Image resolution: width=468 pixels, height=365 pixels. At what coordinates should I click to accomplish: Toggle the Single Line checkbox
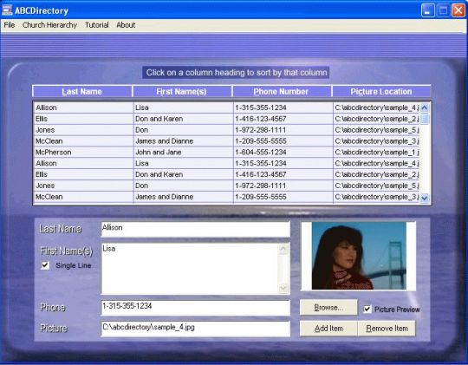point(45,265)
